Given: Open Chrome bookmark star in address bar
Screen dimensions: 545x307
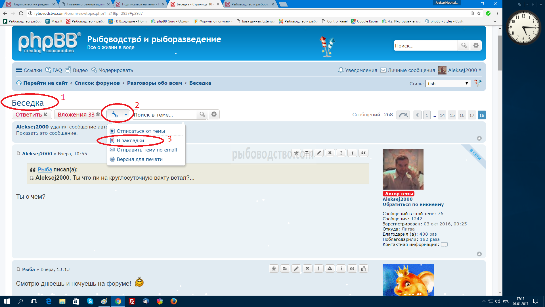Looking at the screenshot, I should (x=479, y=13).
